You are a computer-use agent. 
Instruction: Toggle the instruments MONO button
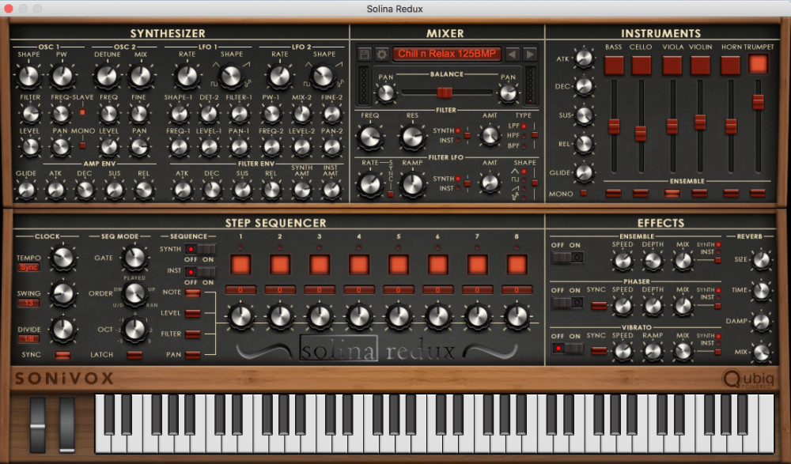pyautogui.click(x=584, y=193)
